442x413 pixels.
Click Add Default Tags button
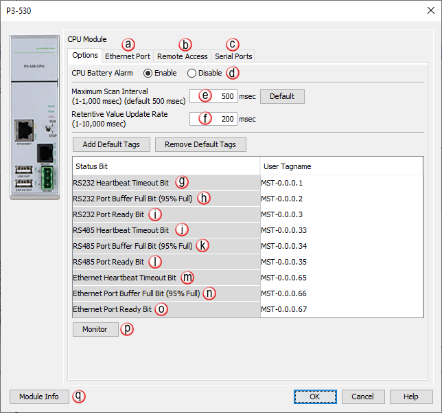pyautogui.click(x=110, y=144)
